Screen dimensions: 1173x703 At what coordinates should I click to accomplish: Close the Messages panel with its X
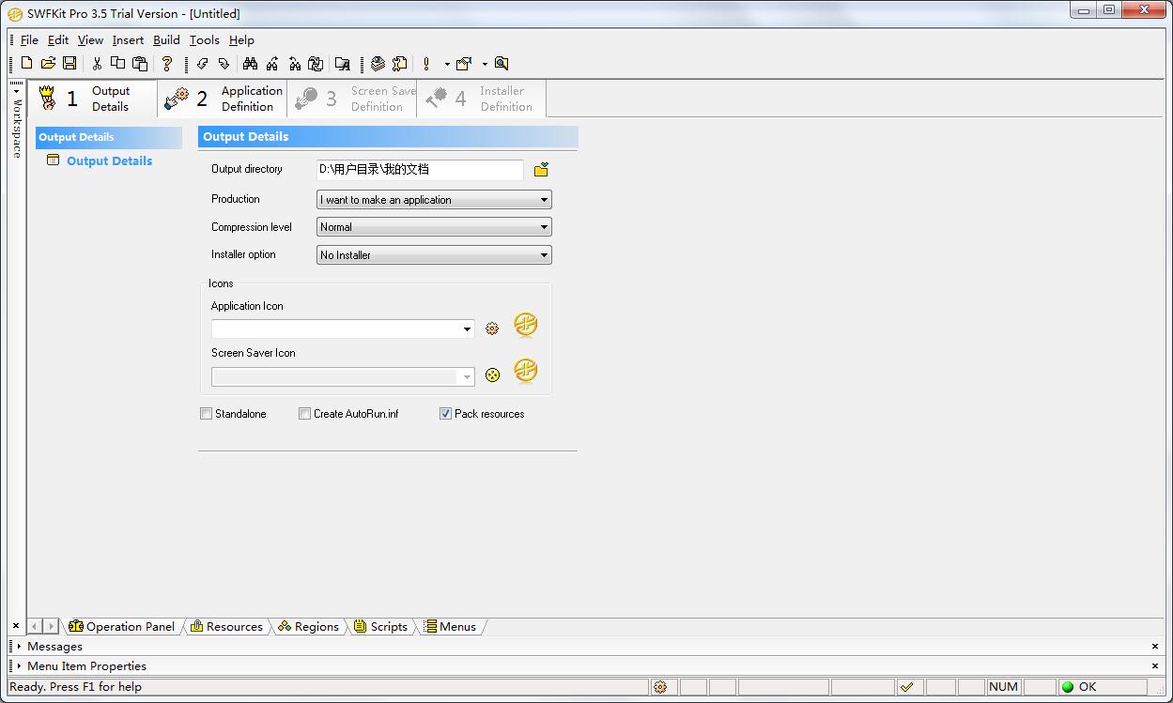1155,647
